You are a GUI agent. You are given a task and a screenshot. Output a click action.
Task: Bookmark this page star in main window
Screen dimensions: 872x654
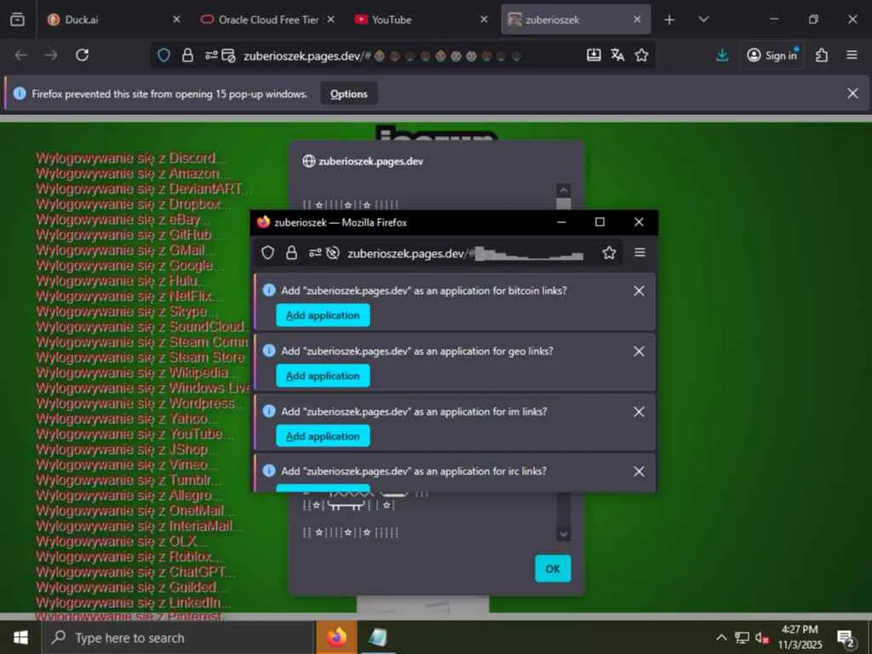pyautogui.click(x=642, y=55)
